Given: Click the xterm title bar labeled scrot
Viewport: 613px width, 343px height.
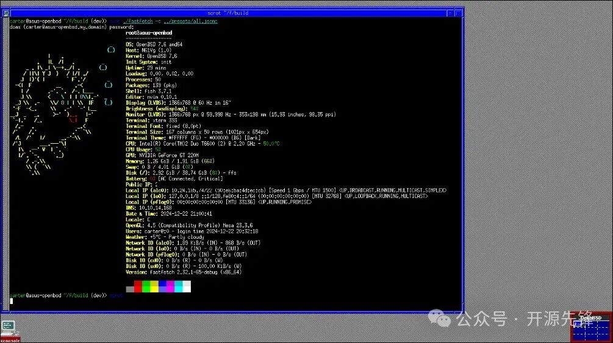Looking at the screenshot, I should [228, 13].
